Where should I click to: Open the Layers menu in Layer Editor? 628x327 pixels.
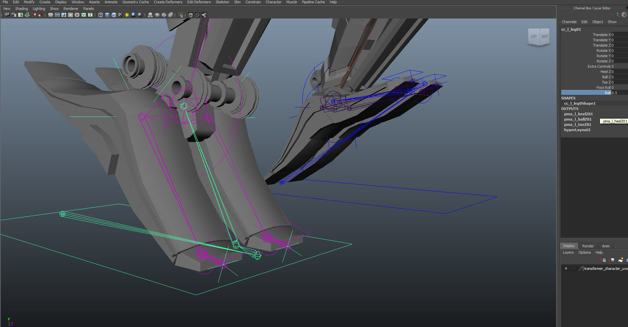point(568,252)
